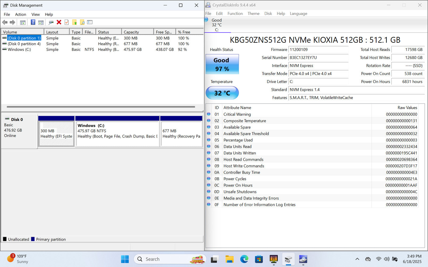
Task: Click the Forward arrow in Disk Management toolbar
Action: 13,22
